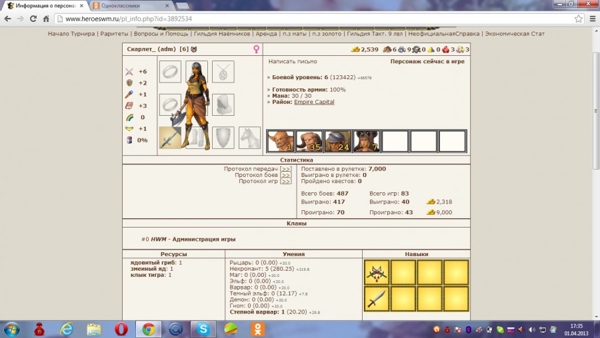Click the horse mount slot
Image resolution: width=600 pixels, height=338 pixels.
tap(249, 138)
